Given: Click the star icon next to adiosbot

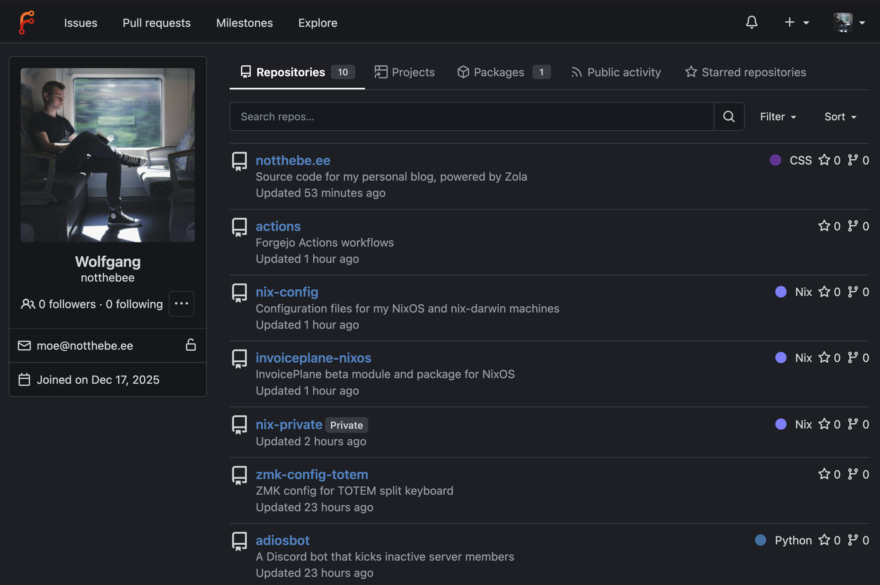Looking at the screenshot, I should pos(824,540).
